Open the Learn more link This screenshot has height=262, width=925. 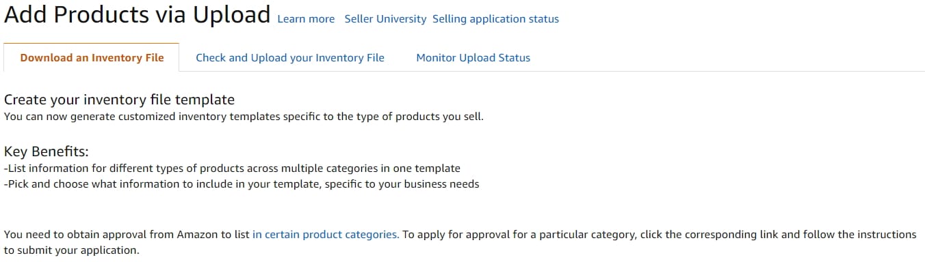(306, 19)
